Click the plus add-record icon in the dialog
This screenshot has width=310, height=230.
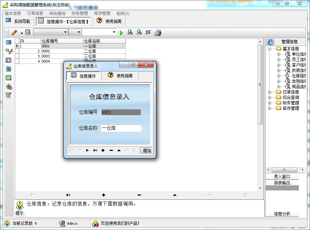point(103,151)
